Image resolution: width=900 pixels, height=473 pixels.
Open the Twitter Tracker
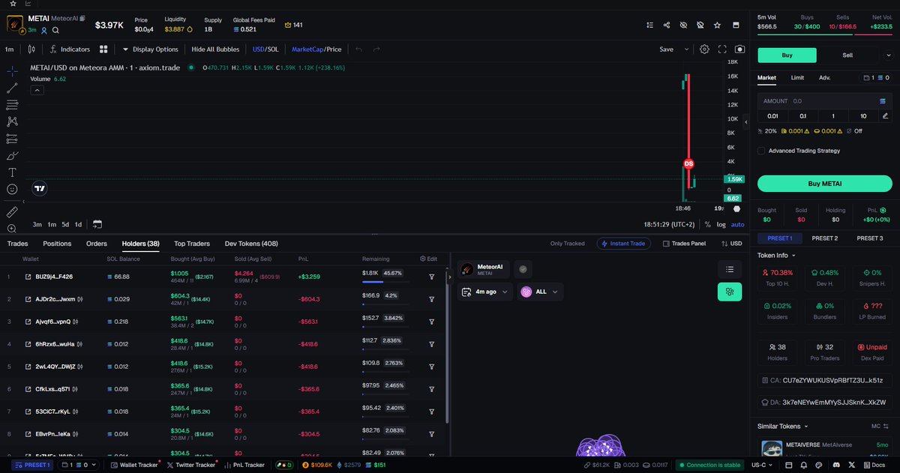click(190, 465)
